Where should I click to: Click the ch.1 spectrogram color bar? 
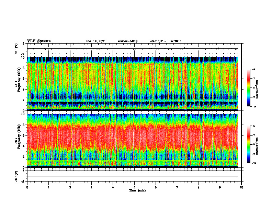click(x=248, y=88)
